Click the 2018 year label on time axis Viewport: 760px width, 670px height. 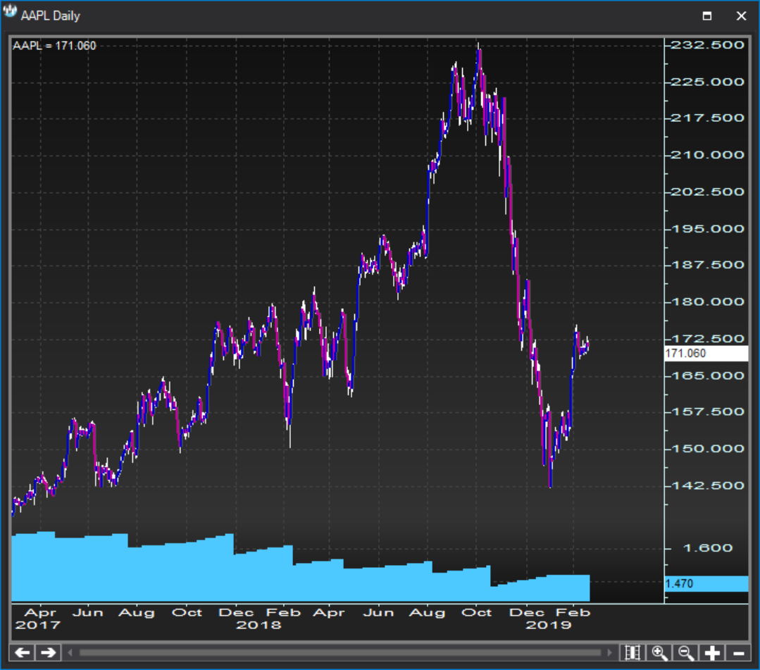click(258, 626)
